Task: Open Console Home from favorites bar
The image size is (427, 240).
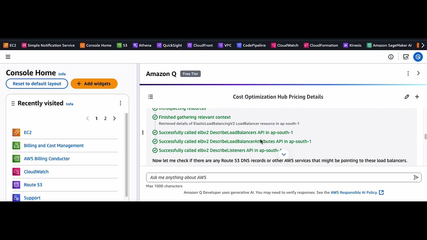Action: click(95, 45)
